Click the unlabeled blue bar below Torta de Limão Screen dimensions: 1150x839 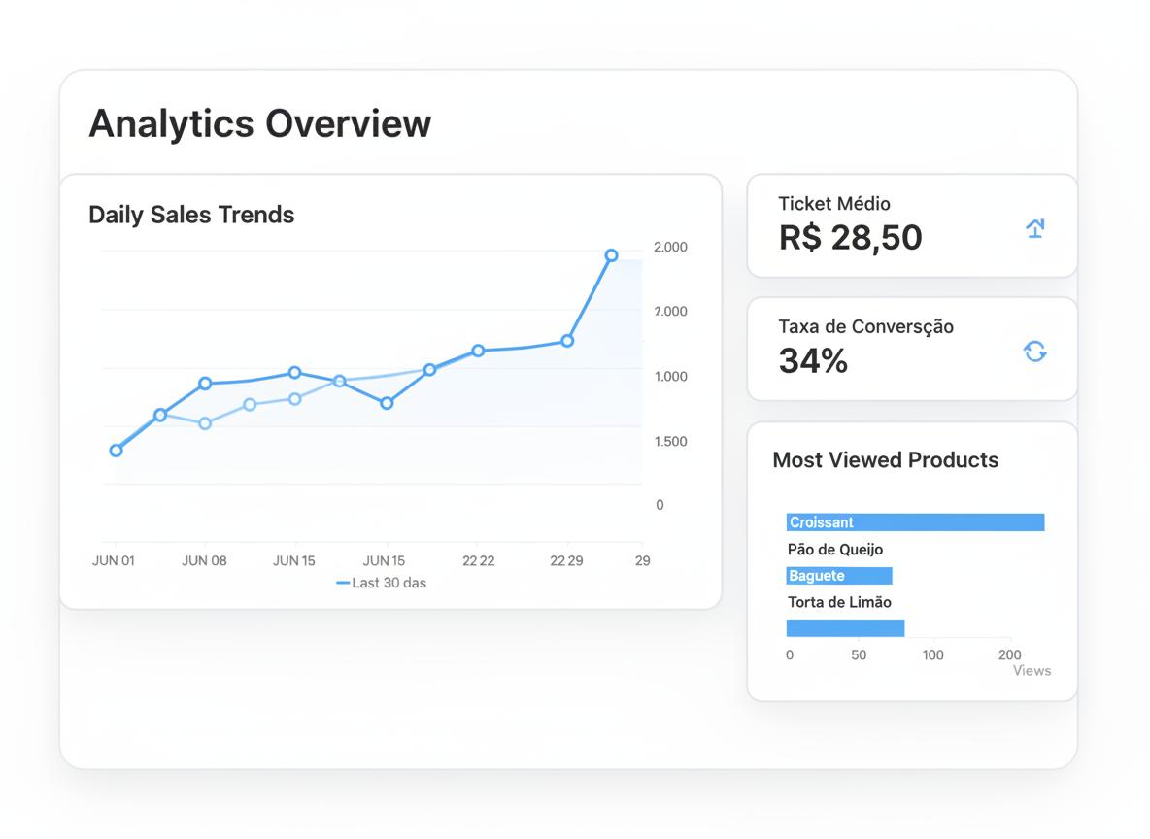tap(845, 627)
